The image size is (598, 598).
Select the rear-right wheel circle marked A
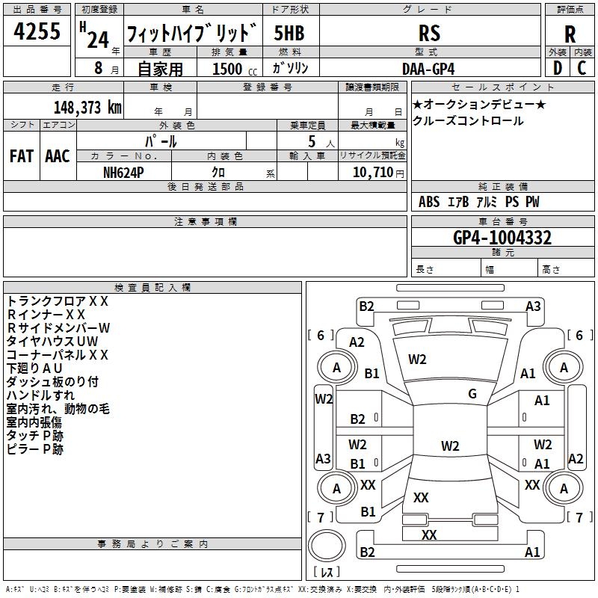[563, 488]
